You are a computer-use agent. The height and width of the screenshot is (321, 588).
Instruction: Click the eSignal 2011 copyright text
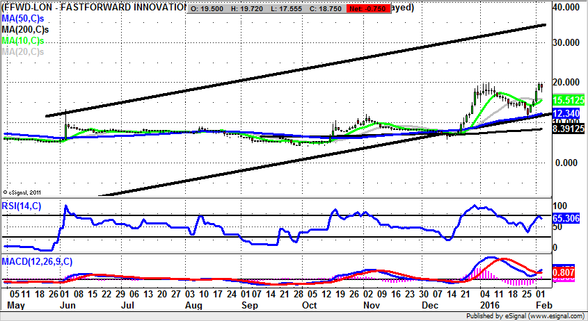22,192
